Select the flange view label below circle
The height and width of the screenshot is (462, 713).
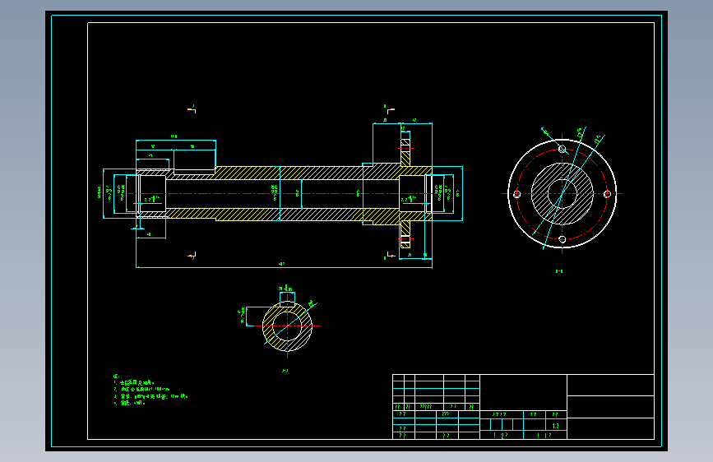pos(559,271)
